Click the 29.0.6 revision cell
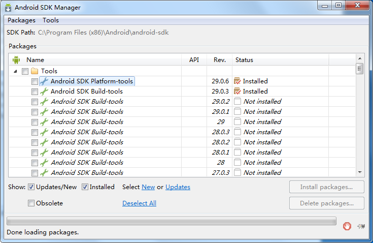Viewport: 373px width, 243px height. pyautogui.click(x=220, y=81)
